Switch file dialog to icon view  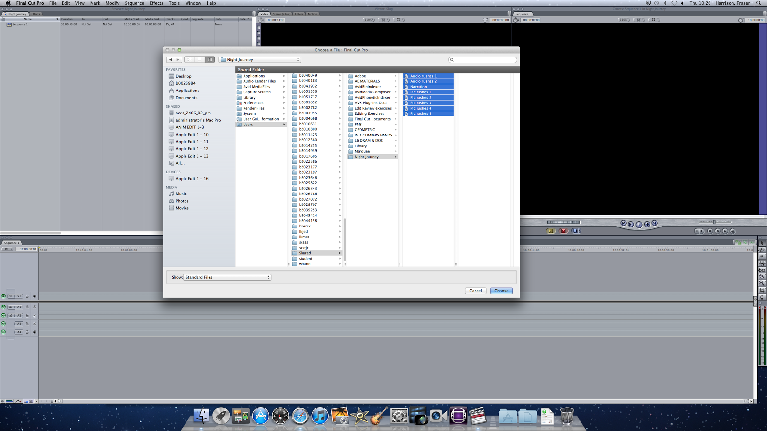(190, 60)
